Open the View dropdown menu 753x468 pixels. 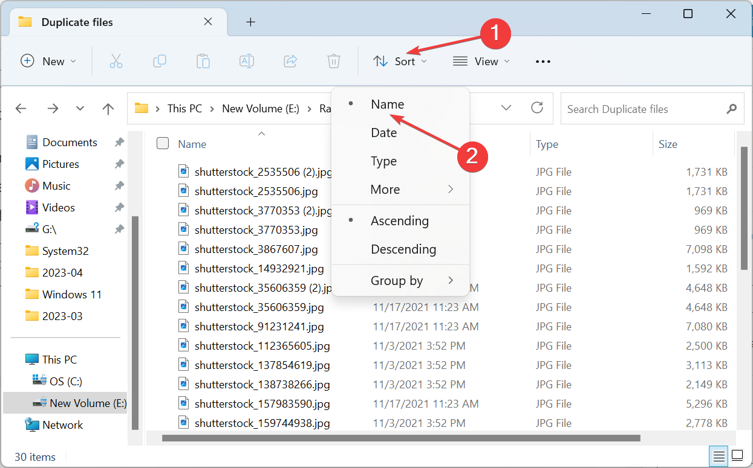[x=481, y=62]
